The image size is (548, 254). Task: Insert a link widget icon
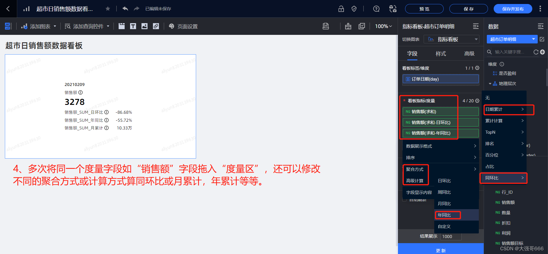[156, 26]
